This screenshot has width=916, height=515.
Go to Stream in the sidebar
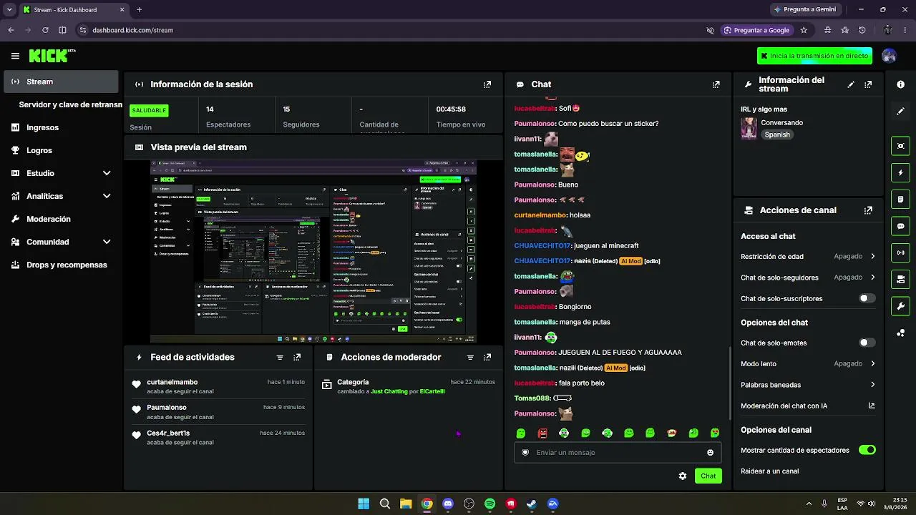(x=61, y=82)
